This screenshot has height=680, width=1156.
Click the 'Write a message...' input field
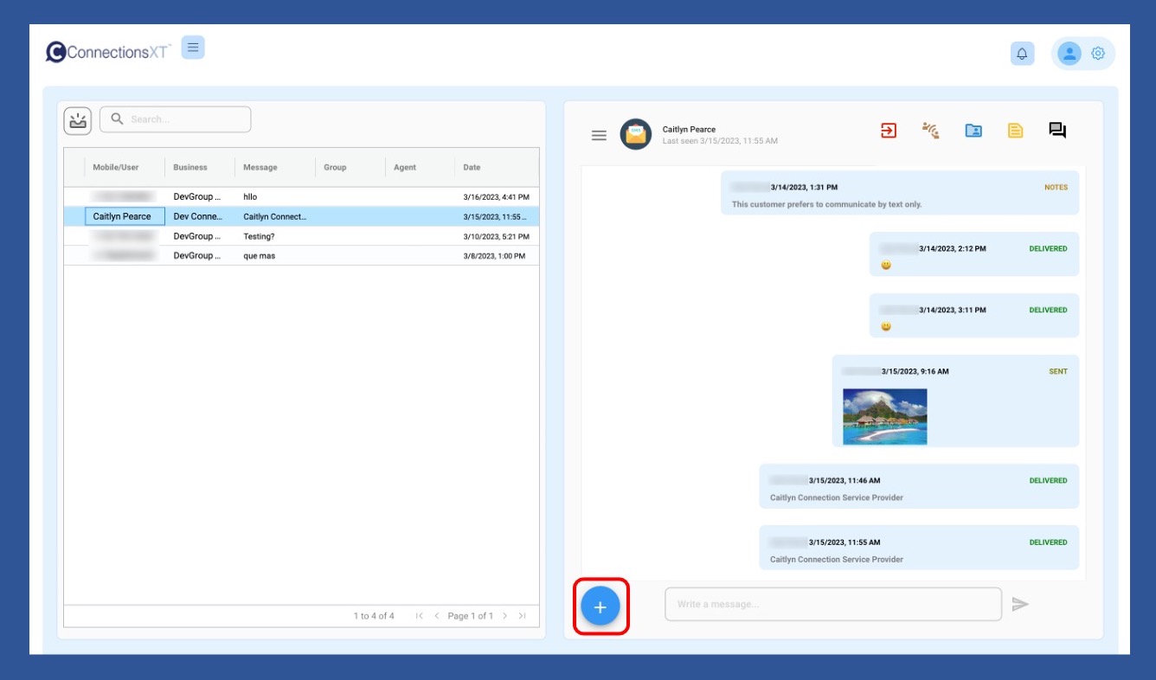point(832,604)
